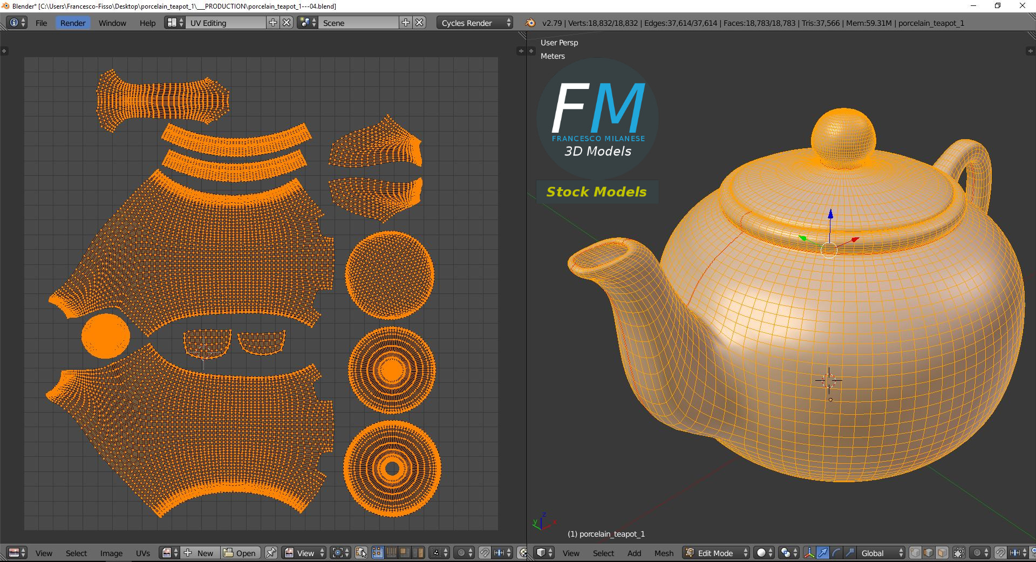
Task: Switch to UV island selection mode
Action: point(418,553)
